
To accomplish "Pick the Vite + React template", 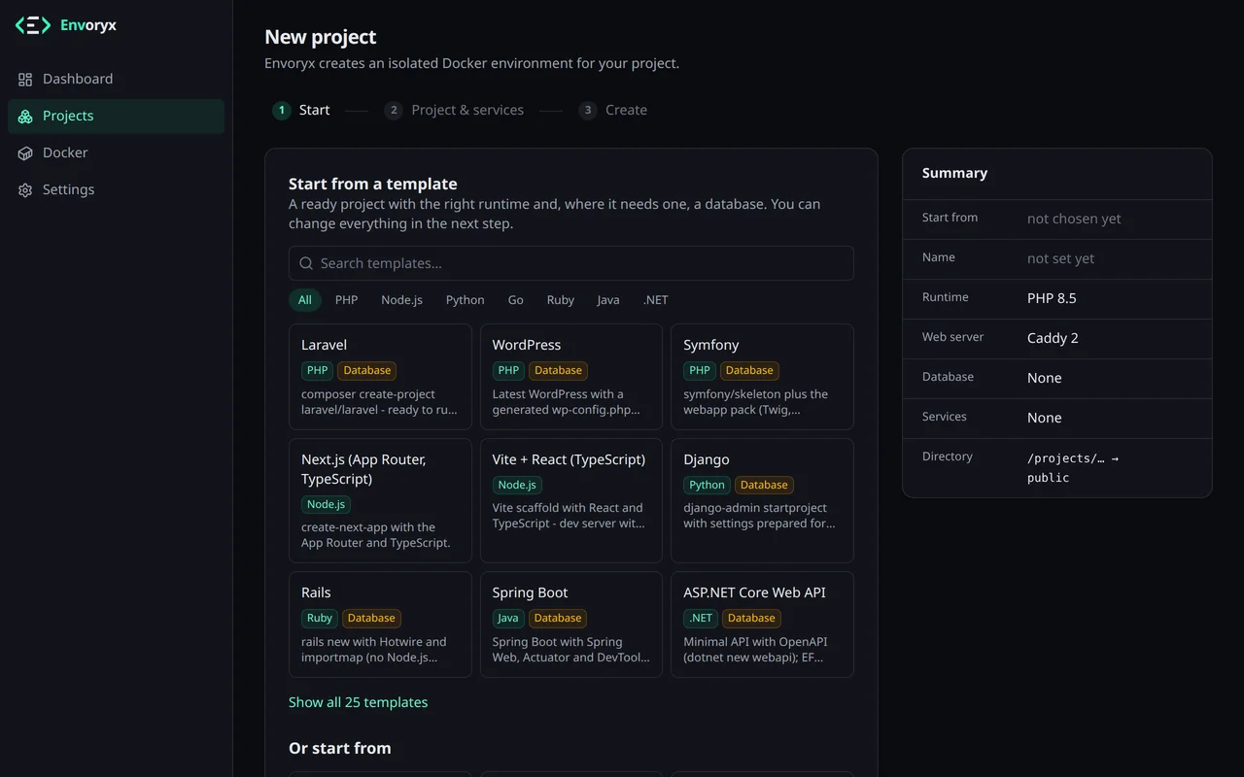I will coord(571,501).
